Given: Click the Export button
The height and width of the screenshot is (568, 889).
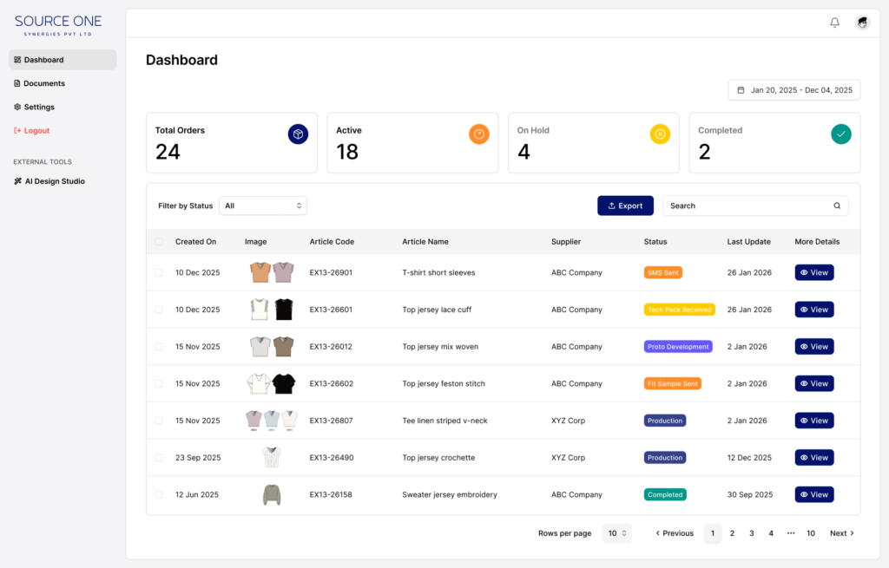Looking at the screenshot, I should click(x=625, y=206).
